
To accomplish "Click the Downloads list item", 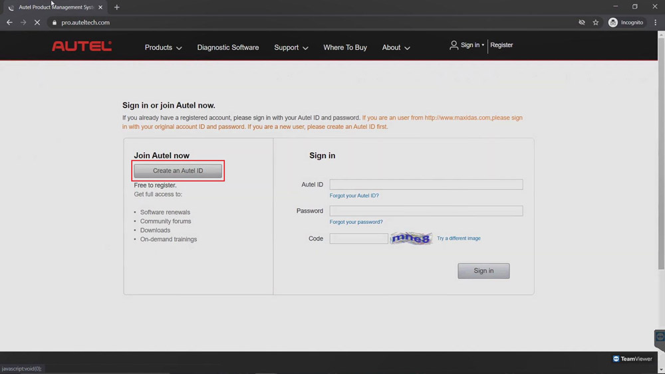I will (x=155, y=230).
